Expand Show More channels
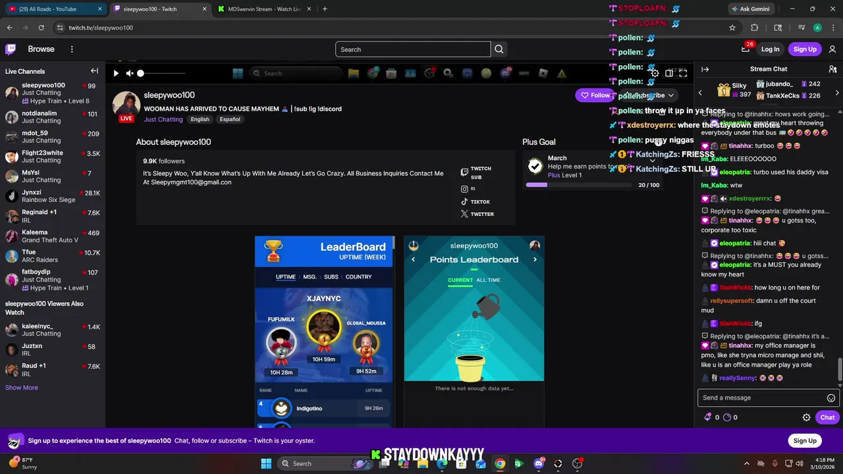The height and width of the screenshot is (474, 843). point(22,388)
